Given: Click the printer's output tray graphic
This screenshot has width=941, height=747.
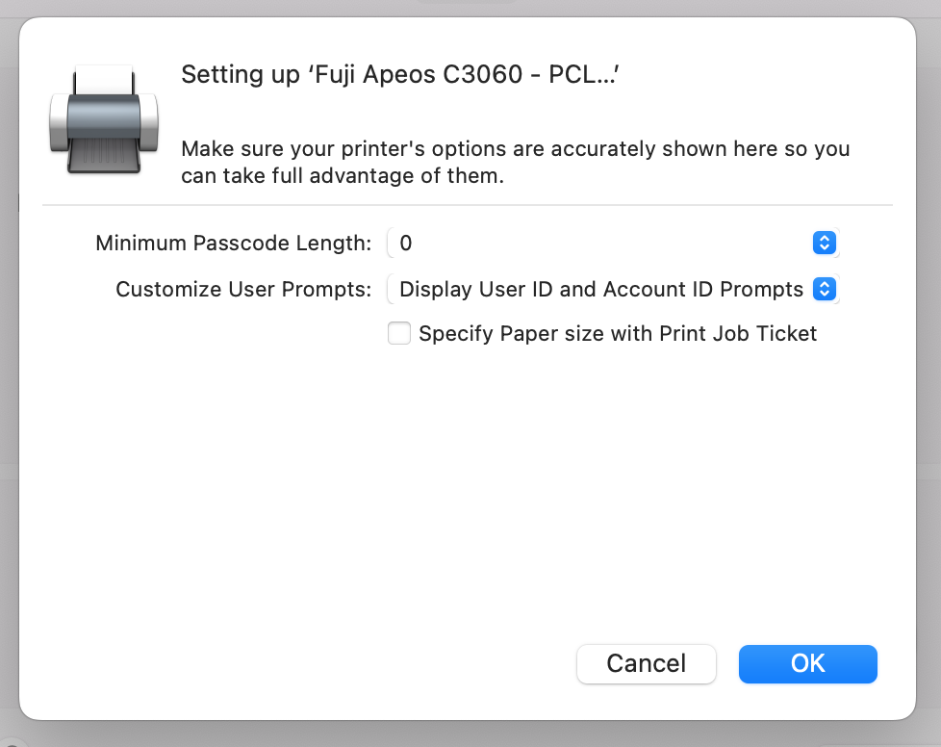Looking at the screenshot, I should coord(104,155).
